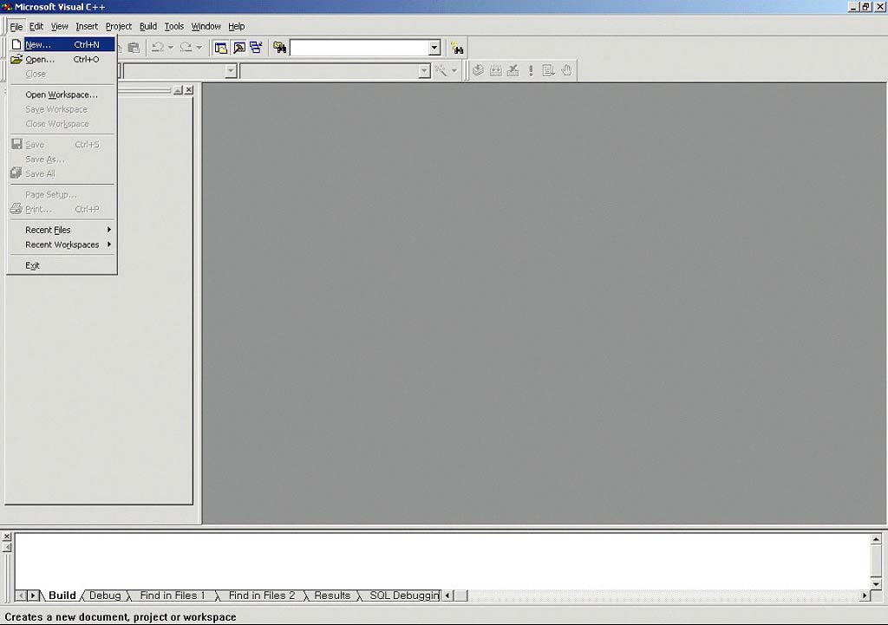Click Exit in the File menu
The height and width of the screenshot is (625, 888).
point(33,265)
